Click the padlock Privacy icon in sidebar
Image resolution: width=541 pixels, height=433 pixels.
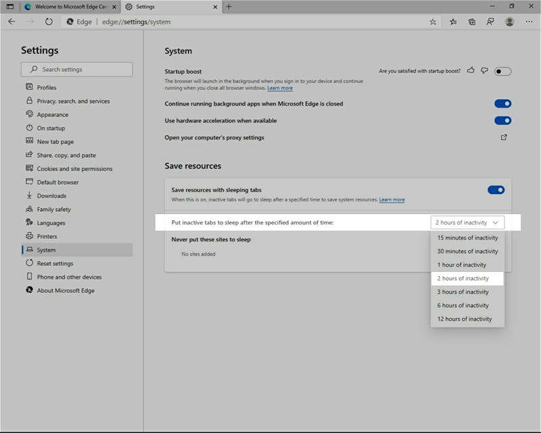click(29, 101)
